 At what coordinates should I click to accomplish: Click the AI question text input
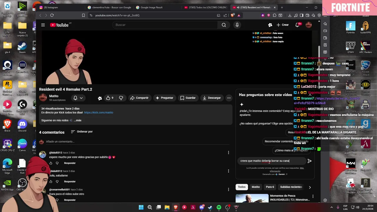pyautogui.click(x=271, y=161)
